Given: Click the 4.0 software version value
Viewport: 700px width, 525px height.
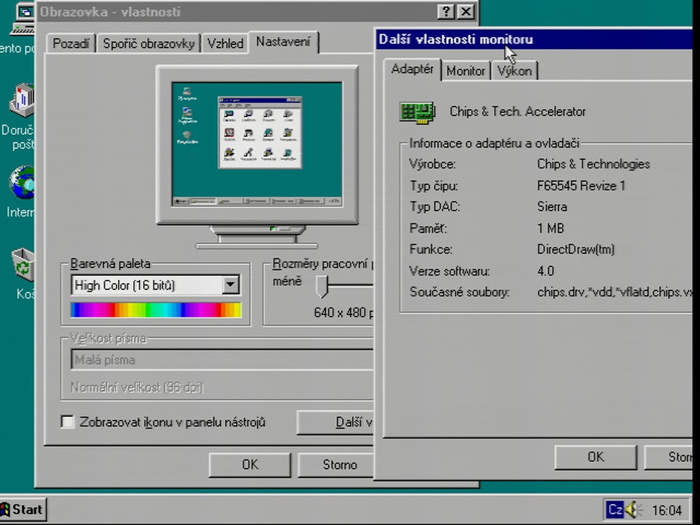Looking at the screenshot, I should [546, 271].
